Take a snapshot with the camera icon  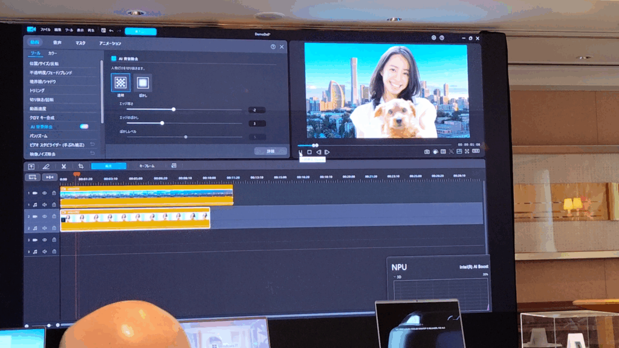[427, 152]
